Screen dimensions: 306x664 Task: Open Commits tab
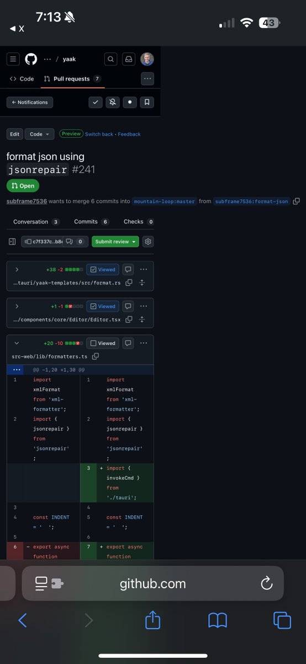point(92,222)
